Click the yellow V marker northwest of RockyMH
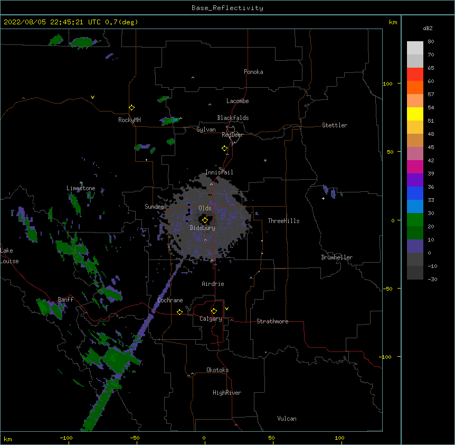Screen dimensions: 455x445 tap(92, 97)
